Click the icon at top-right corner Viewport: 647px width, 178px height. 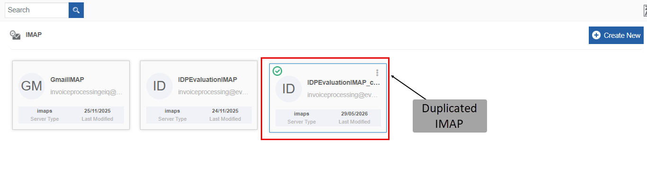pos(645,10)
